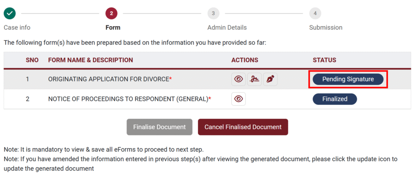Click the STATUS column header

[x=324, y=60]
